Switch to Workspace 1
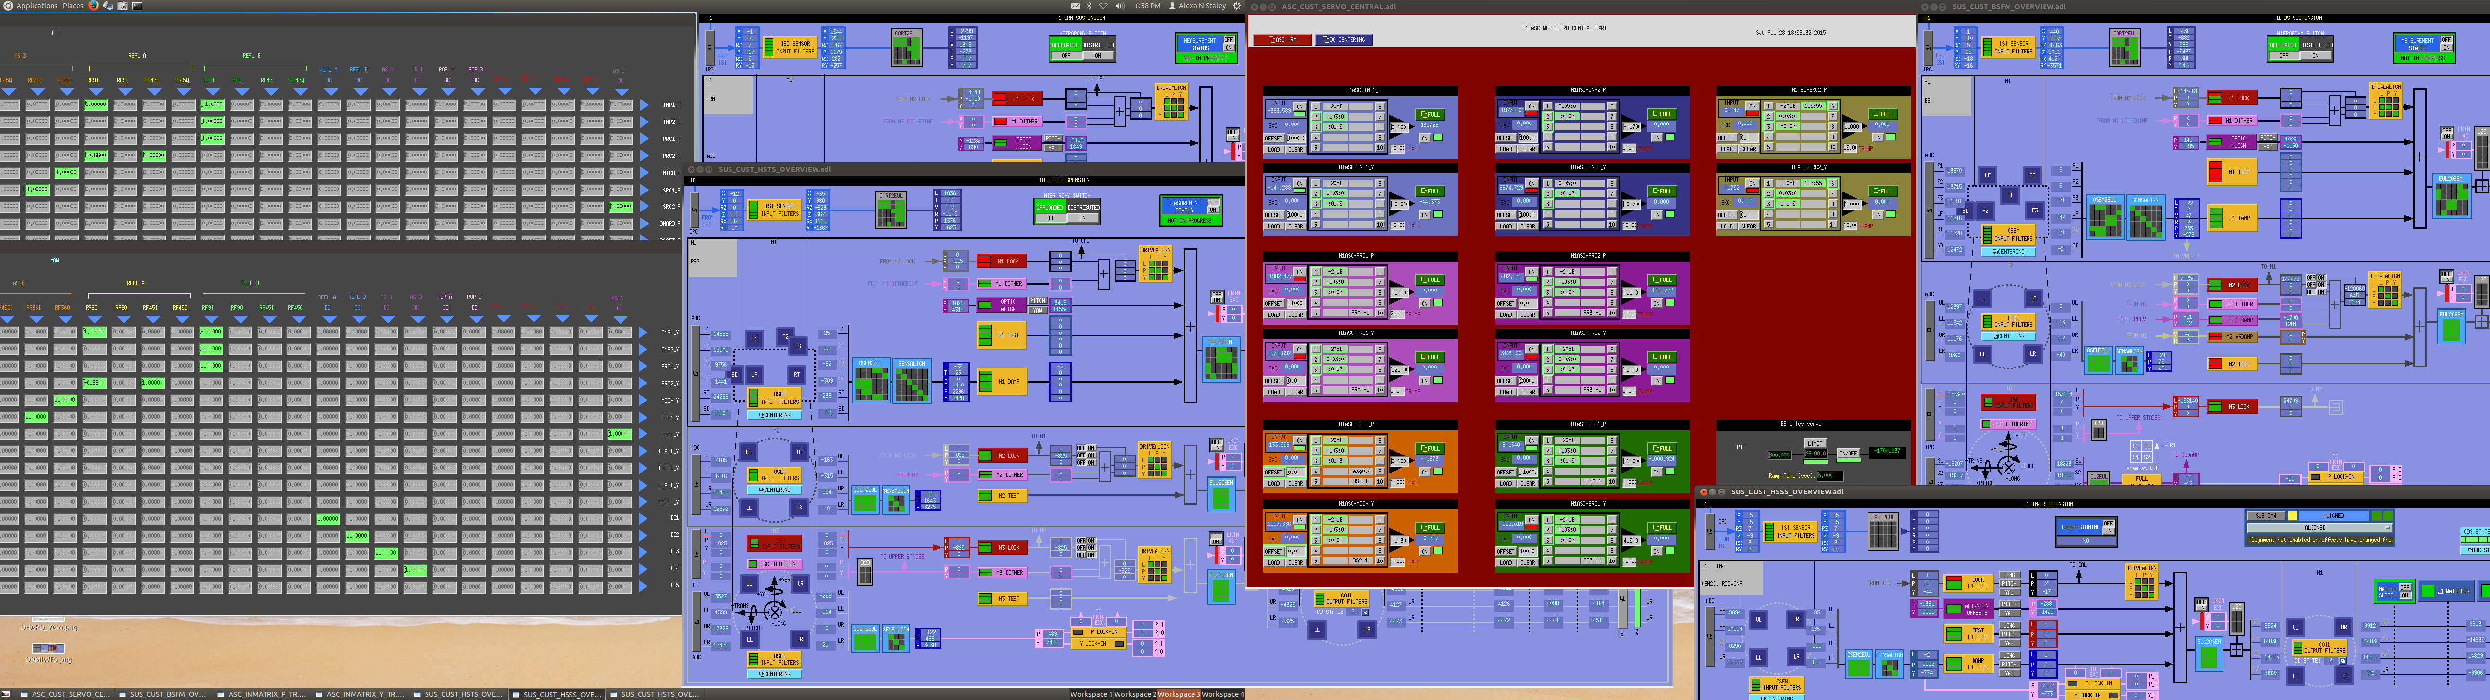The image size is (2490, 700). tap(1090, 694)
